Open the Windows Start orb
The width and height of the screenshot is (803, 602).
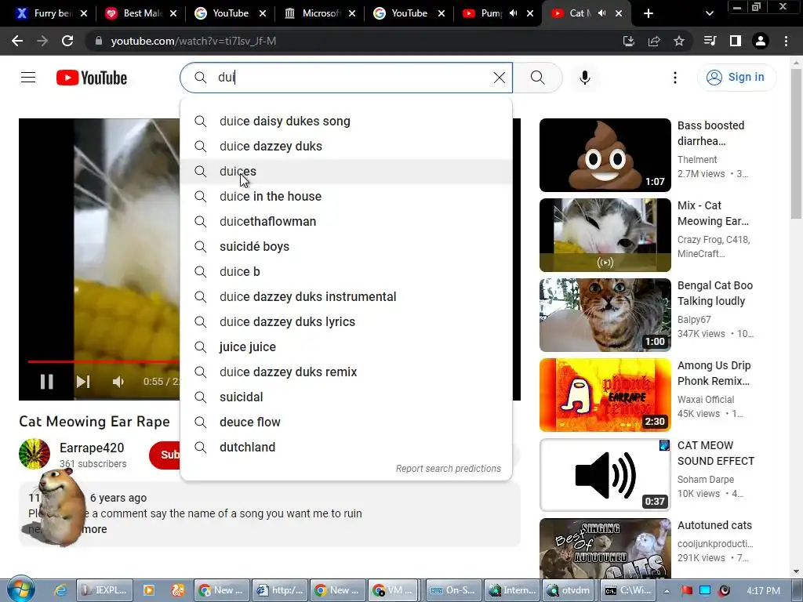click(x=20, y=589)
